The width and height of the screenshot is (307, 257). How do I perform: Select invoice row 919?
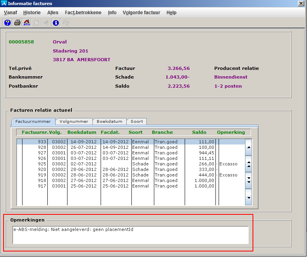tap(131, 175)
